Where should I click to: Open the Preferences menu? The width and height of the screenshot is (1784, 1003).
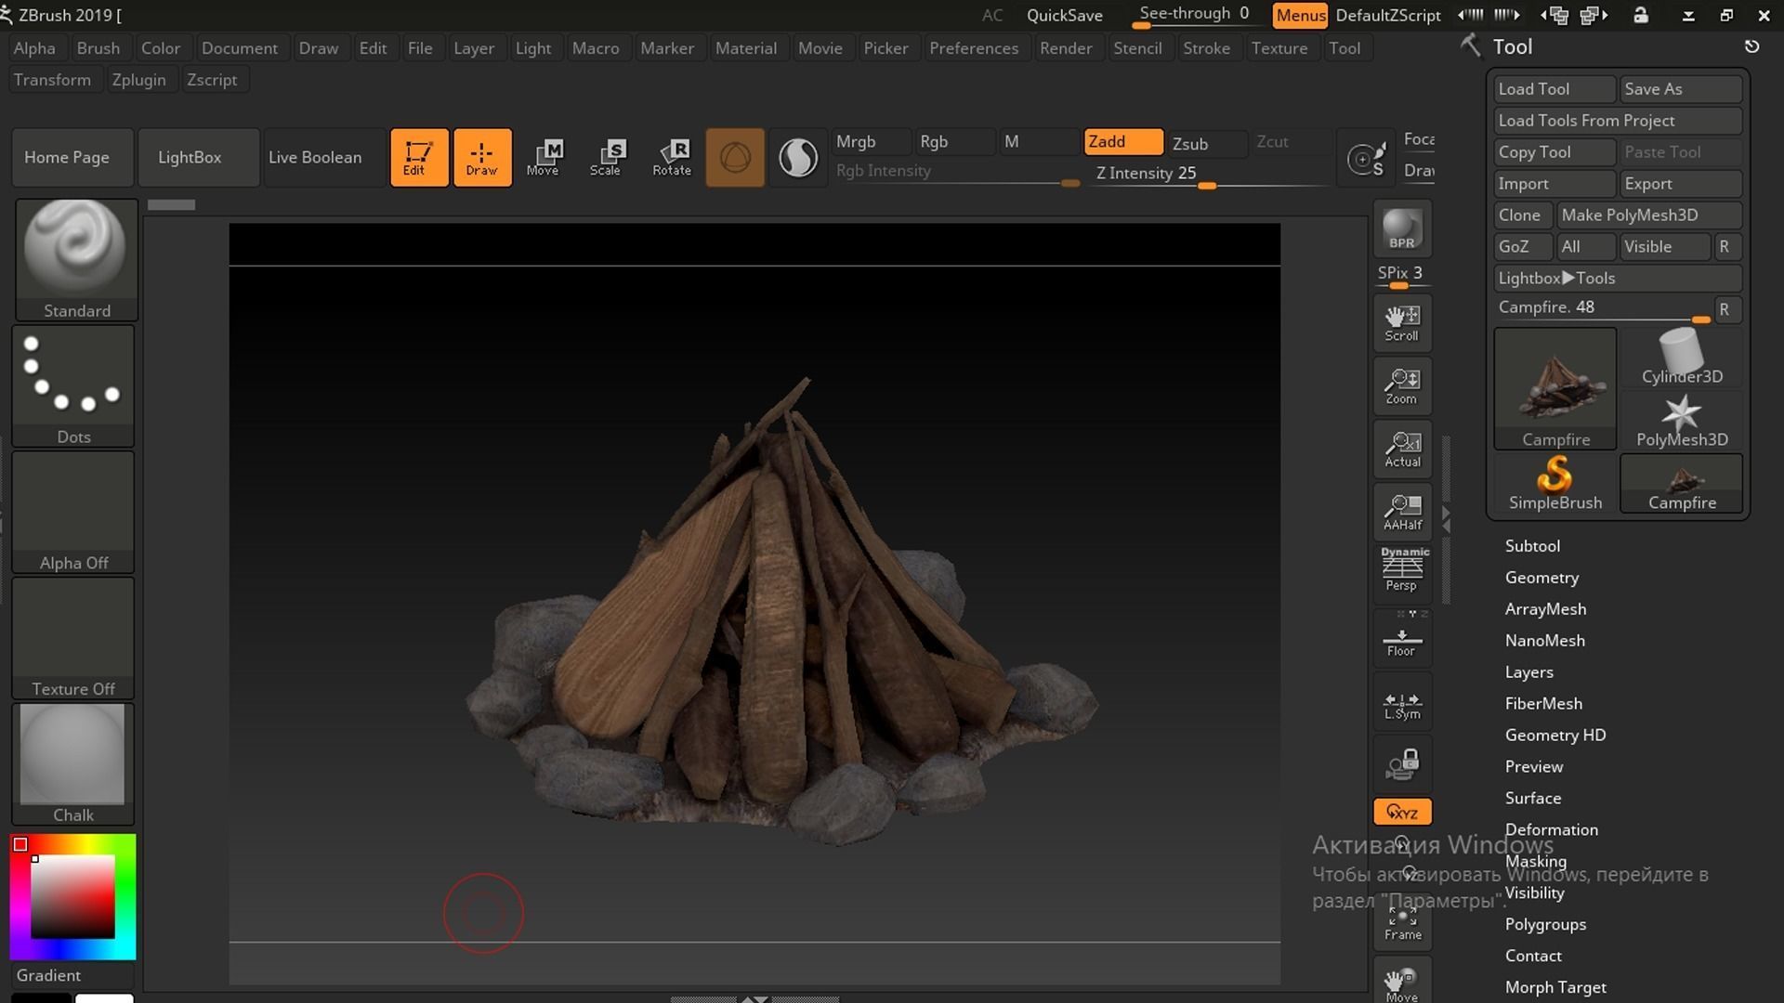pyautogui.click(x=974, y=48)
